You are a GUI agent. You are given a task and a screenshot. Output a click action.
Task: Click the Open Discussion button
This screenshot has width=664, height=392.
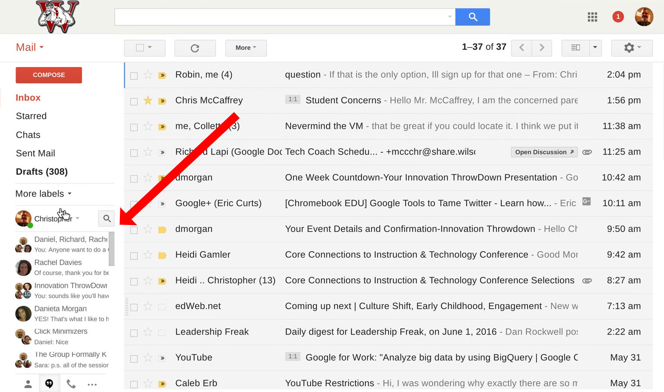[x=544, y=152]
